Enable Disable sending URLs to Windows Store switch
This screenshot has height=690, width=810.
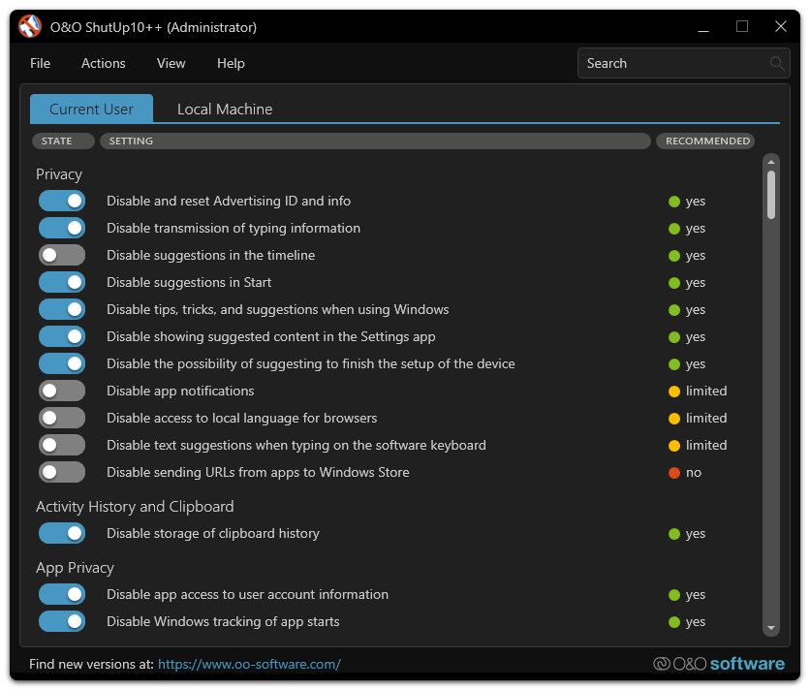click(62, 472)
